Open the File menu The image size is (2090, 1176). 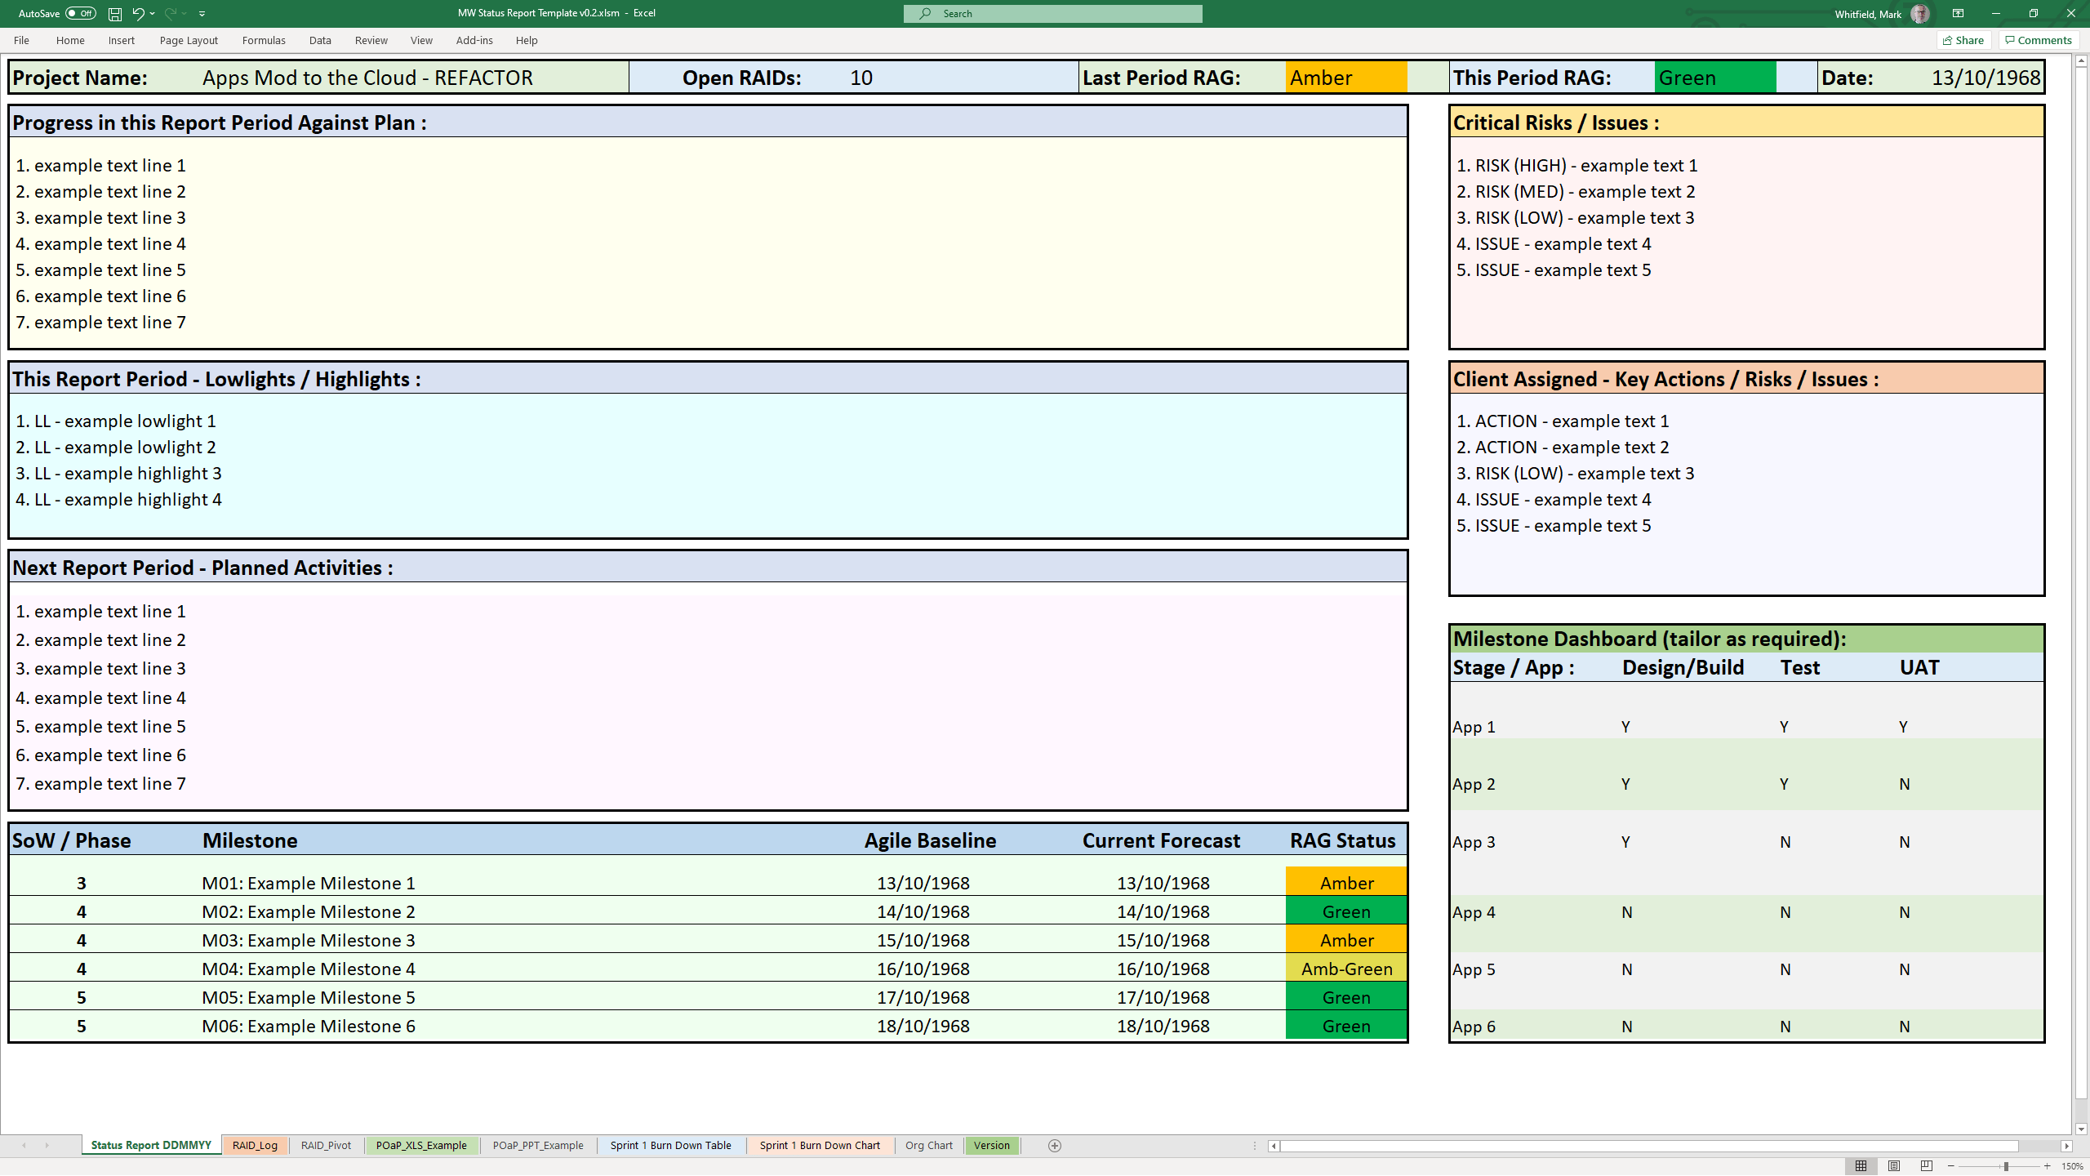[21, 38]
